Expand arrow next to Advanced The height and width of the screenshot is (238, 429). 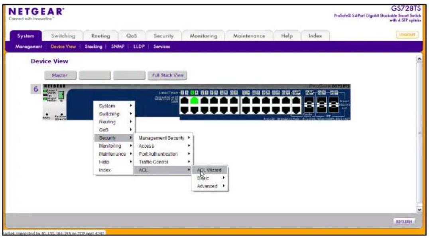(x=224, y=186)
